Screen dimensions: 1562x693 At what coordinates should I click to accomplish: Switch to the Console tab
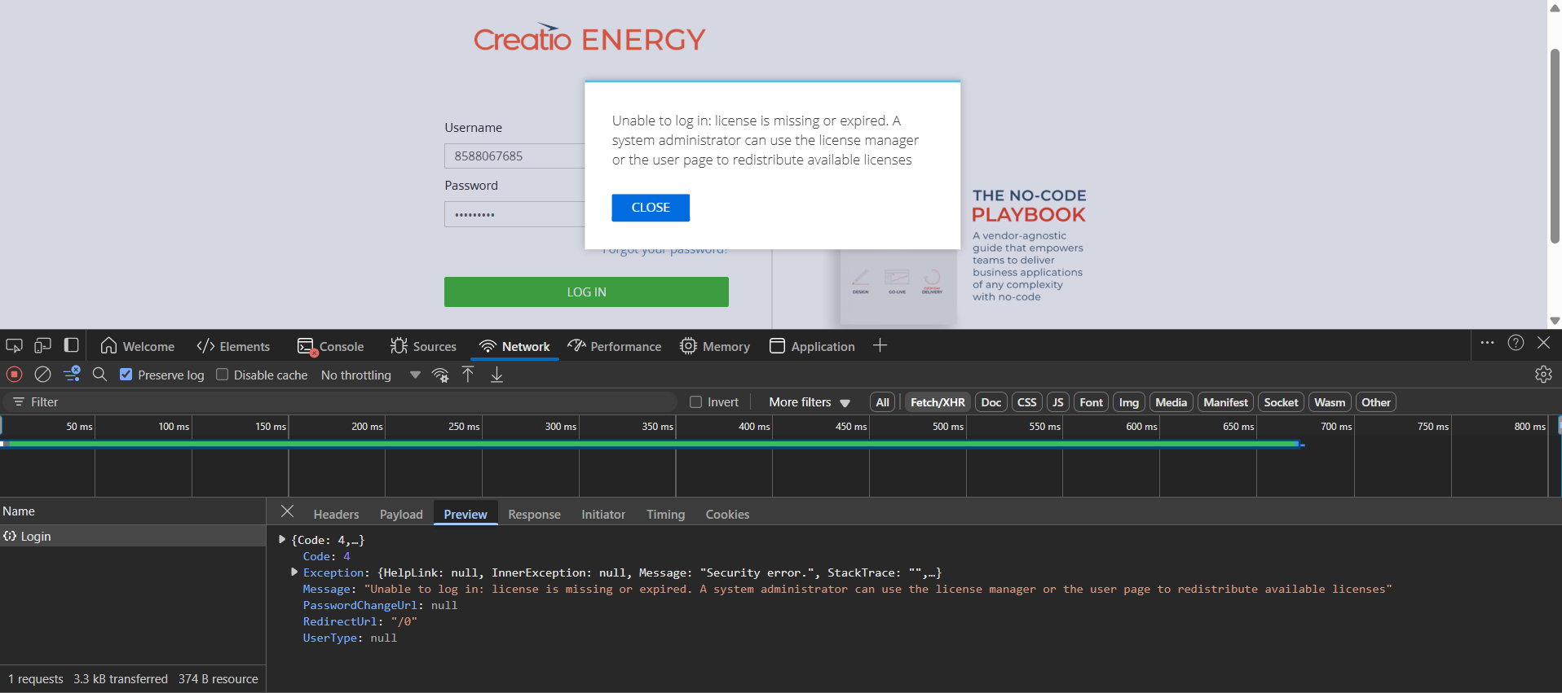point(330,346)
